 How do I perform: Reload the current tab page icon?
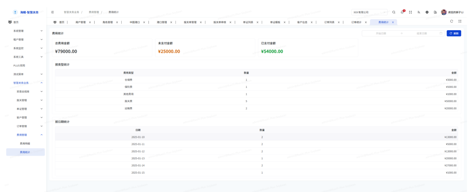tap(452, 21)
